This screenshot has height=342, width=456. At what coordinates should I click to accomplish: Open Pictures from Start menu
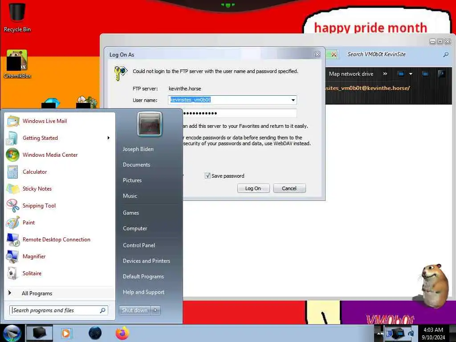coord(132,180)
